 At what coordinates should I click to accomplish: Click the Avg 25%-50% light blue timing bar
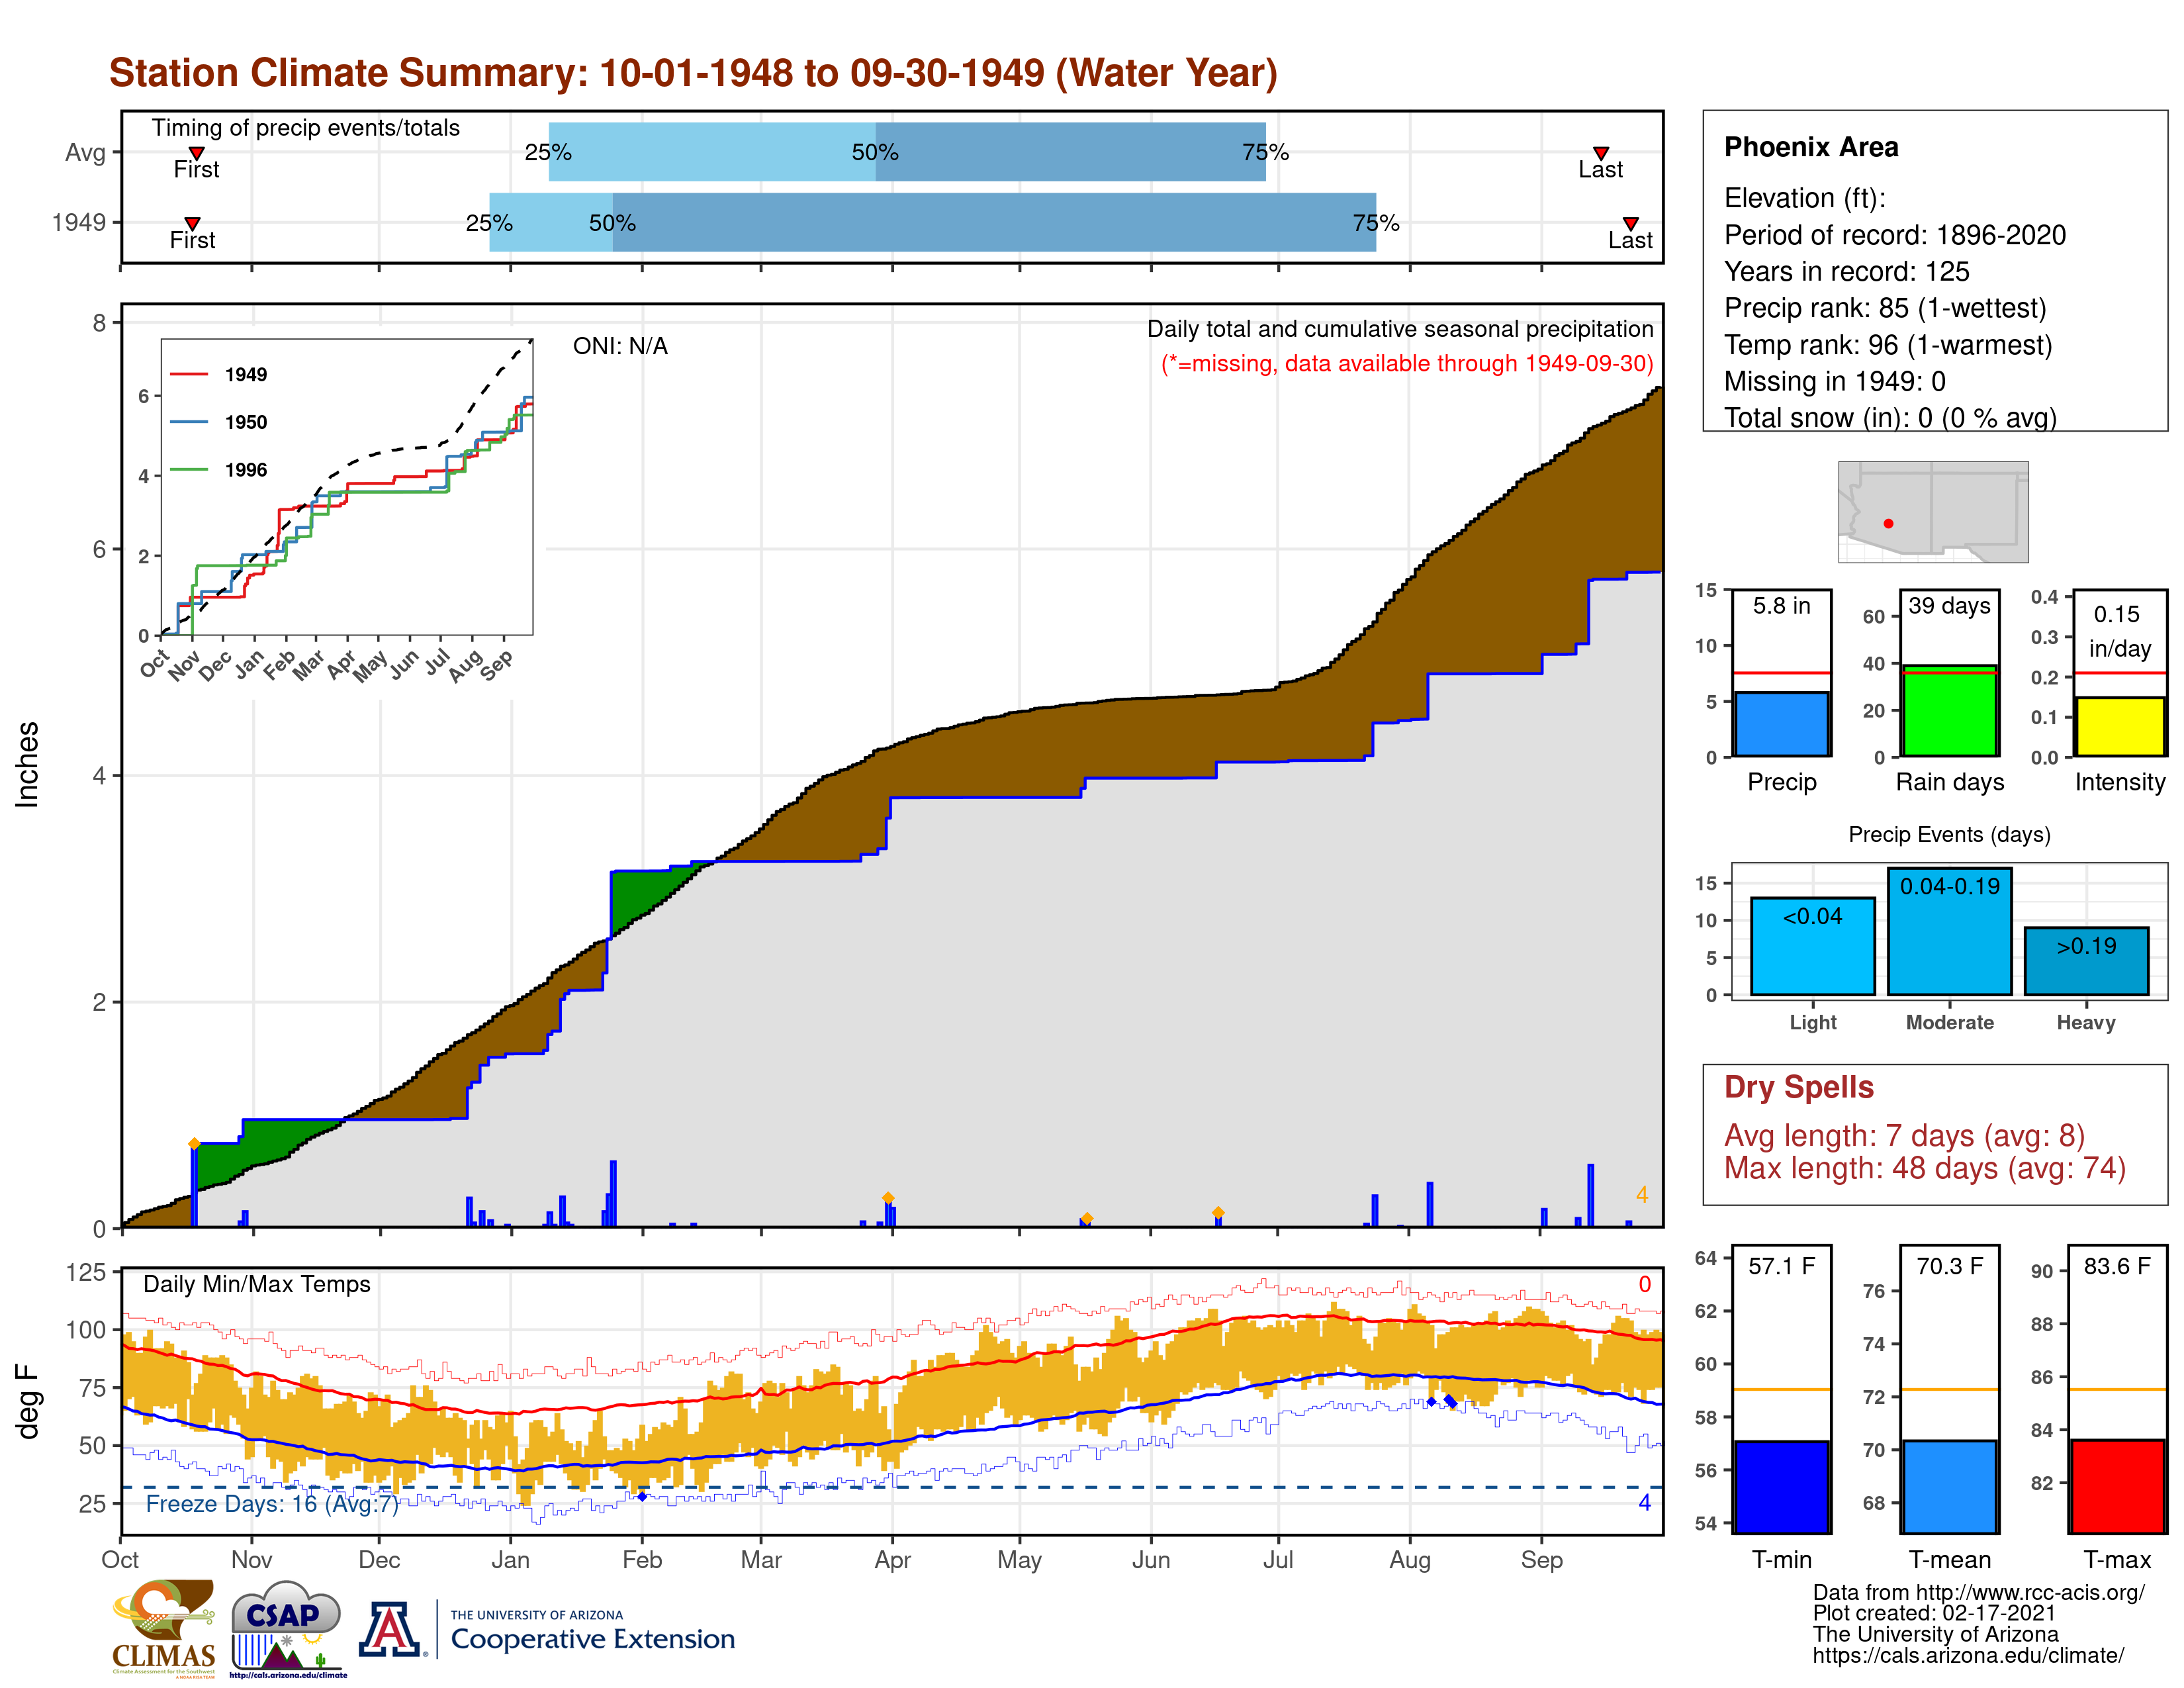pyautogui.click(x=712, y=152)
